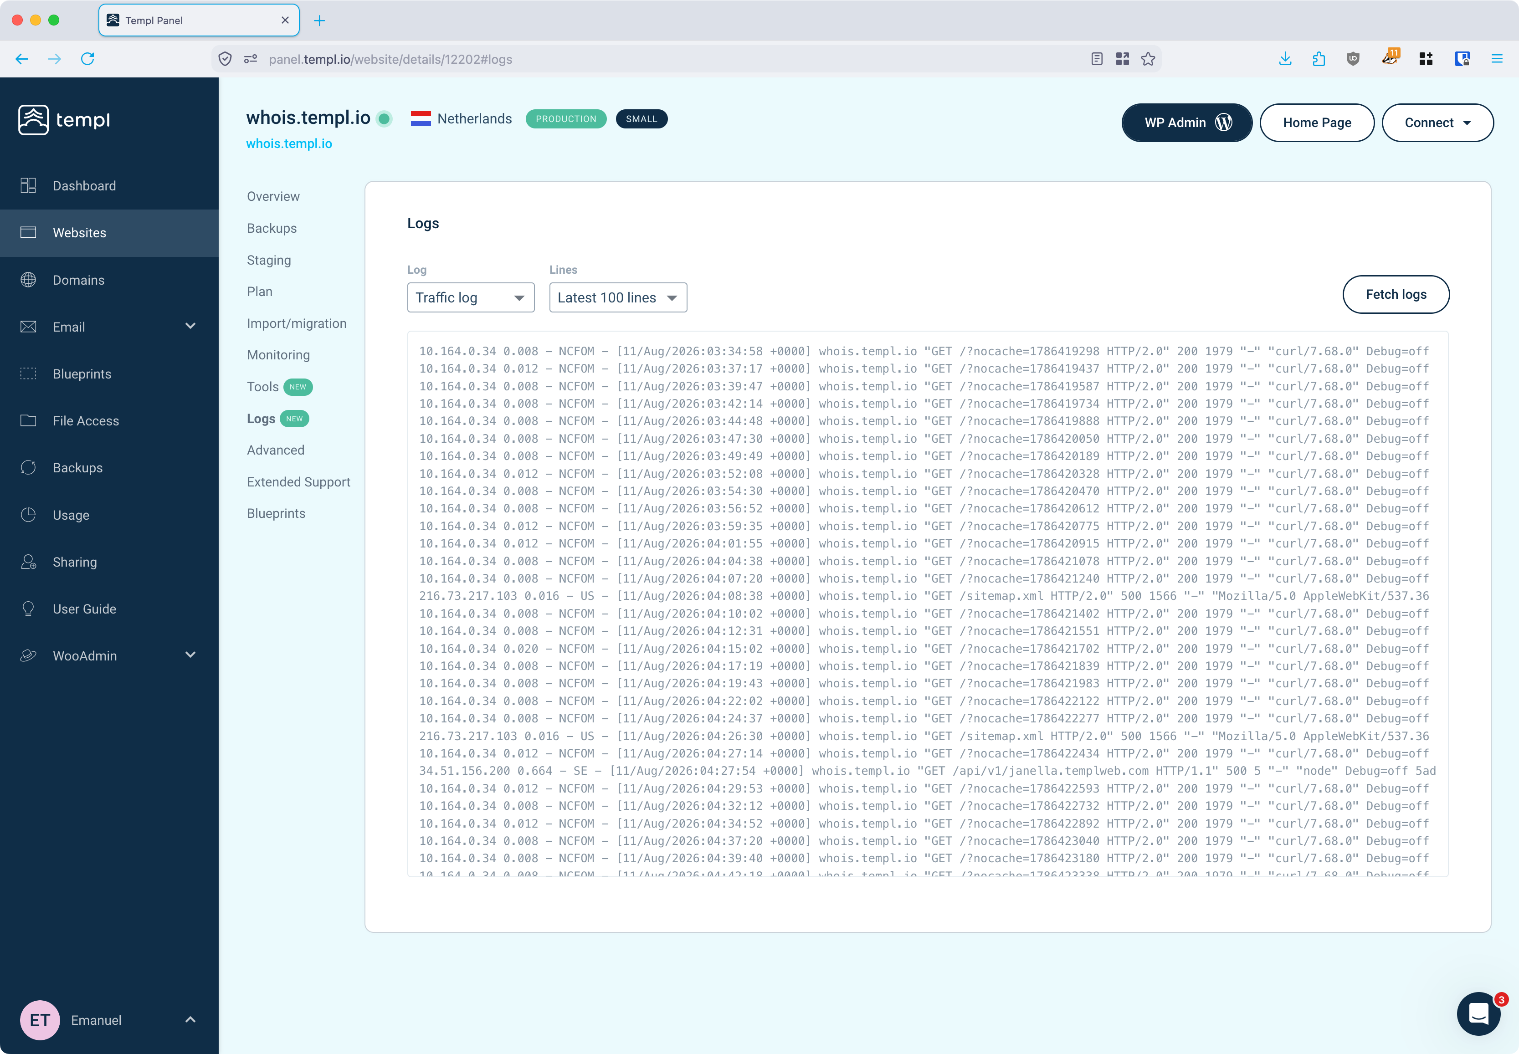Open Import/migration section
The height and width of the screenshot is (1054, 1519).
tap(296, 323)
